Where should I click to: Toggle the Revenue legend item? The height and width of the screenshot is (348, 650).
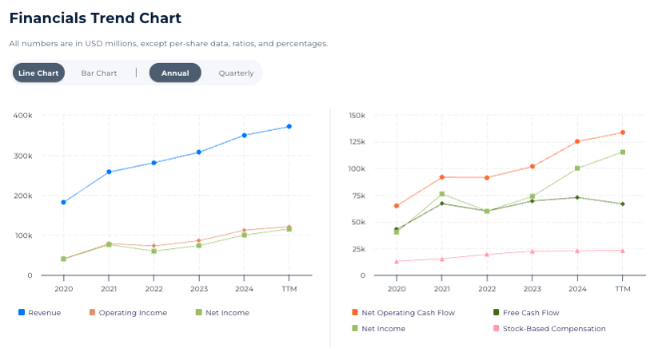point(44,313)
